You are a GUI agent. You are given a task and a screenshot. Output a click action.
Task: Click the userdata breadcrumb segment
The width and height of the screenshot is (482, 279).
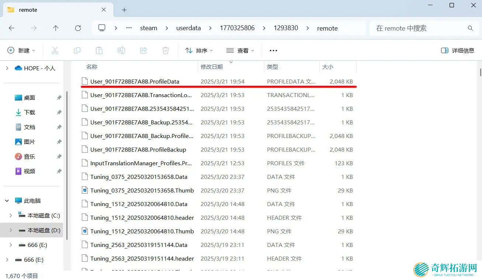click(x=188, y=28)
